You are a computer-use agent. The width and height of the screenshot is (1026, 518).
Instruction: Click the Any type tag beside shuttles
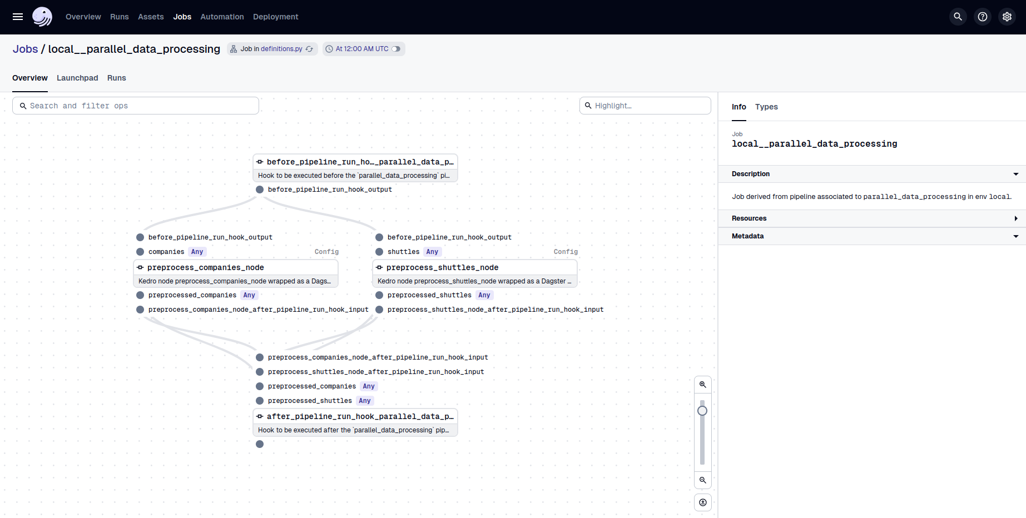[x=432, y=252]
